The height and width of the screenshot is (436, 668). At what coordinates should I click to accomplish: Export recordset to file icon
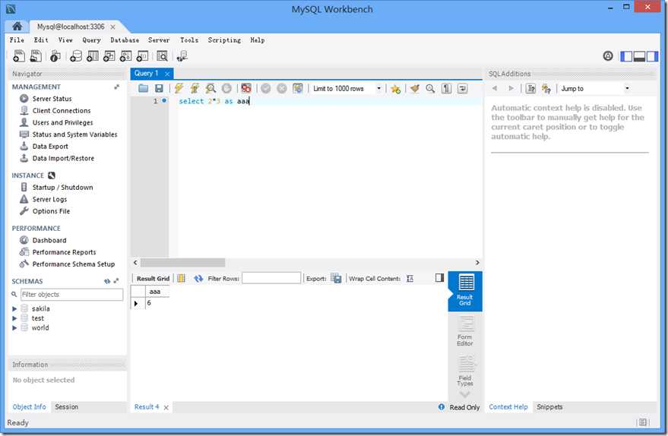point(336,278)
